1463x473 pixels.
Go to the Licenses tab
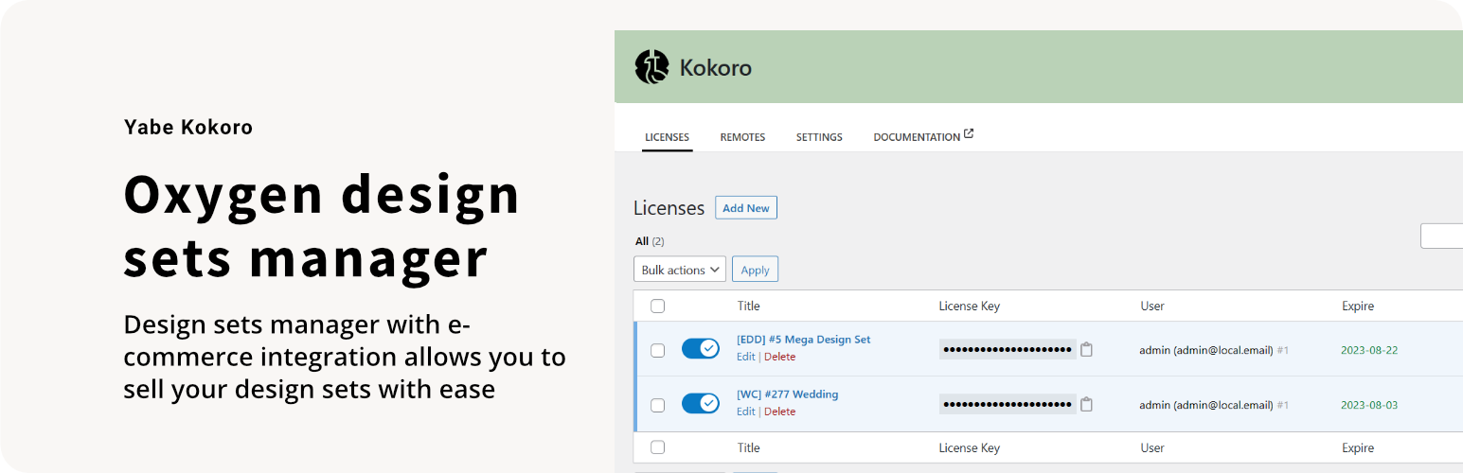pos(667,137)
